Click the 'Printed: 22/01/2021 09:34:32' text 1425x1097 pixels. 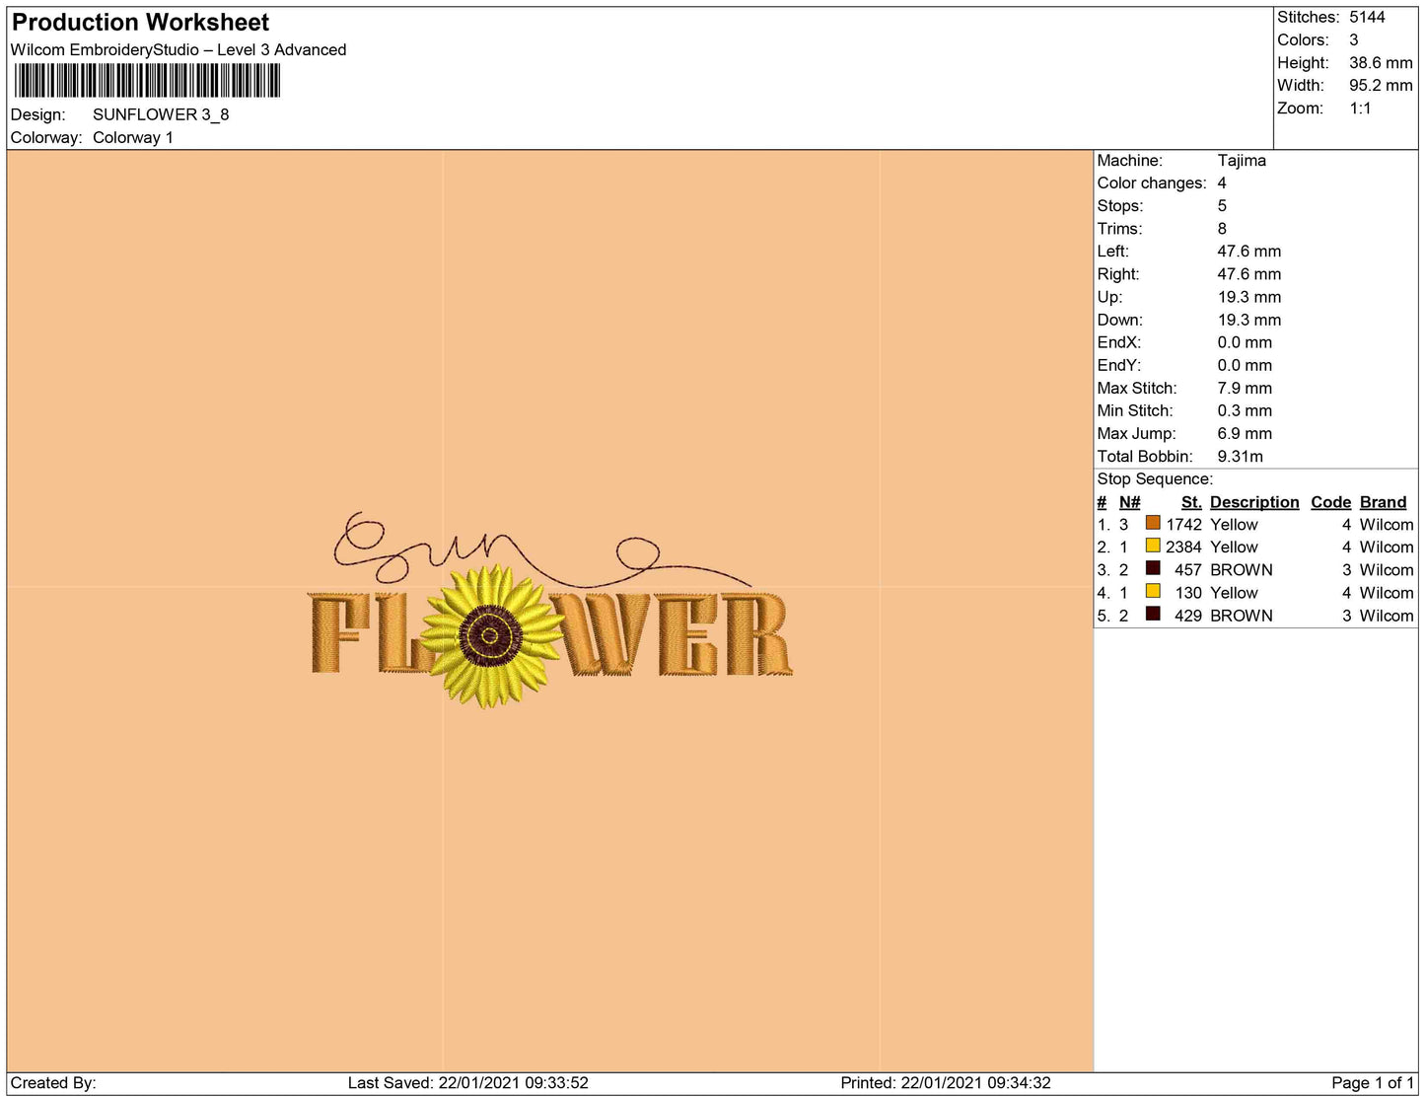click(x=946, y=1082)
